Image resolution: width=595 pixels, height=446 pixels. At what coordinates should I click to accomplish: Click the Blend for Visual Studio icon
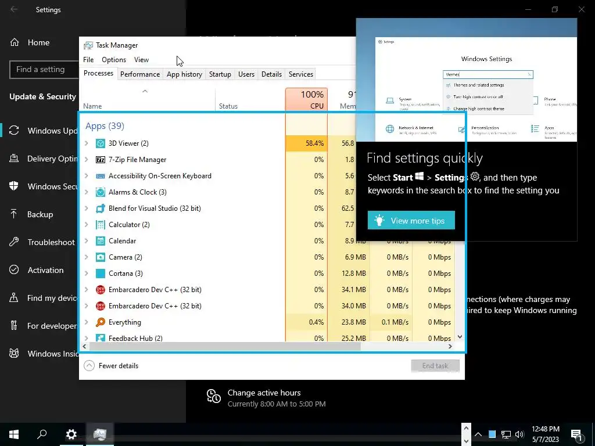[100, 208]
